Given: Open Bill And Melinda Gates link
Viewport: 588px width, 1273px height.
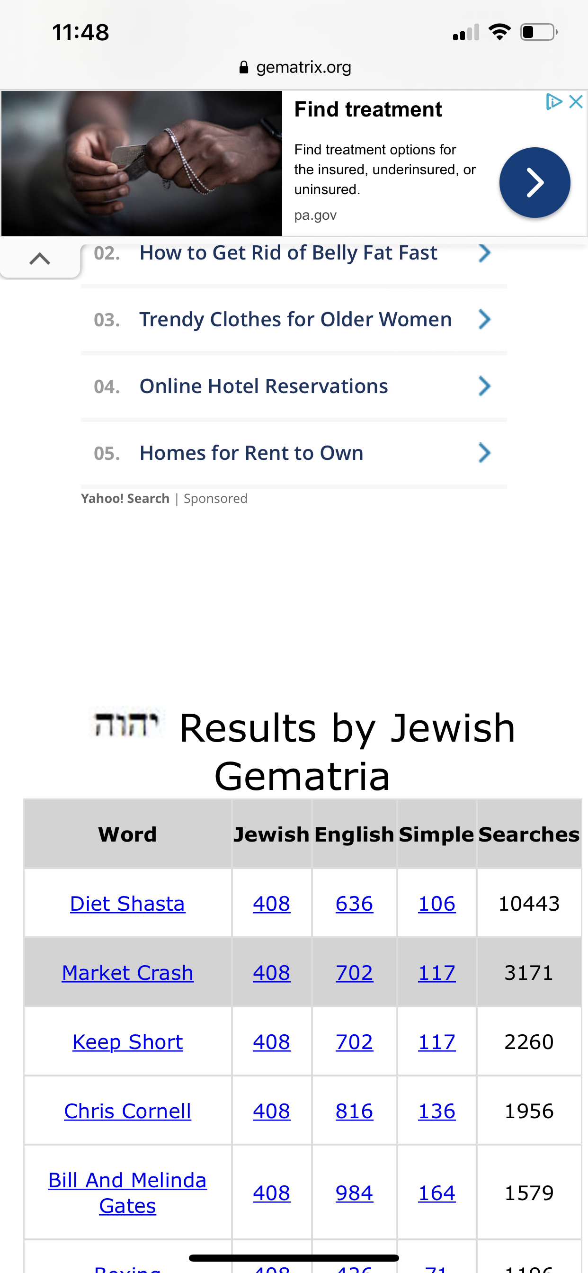Looking at the screenshot, I should pos(127,1193).
